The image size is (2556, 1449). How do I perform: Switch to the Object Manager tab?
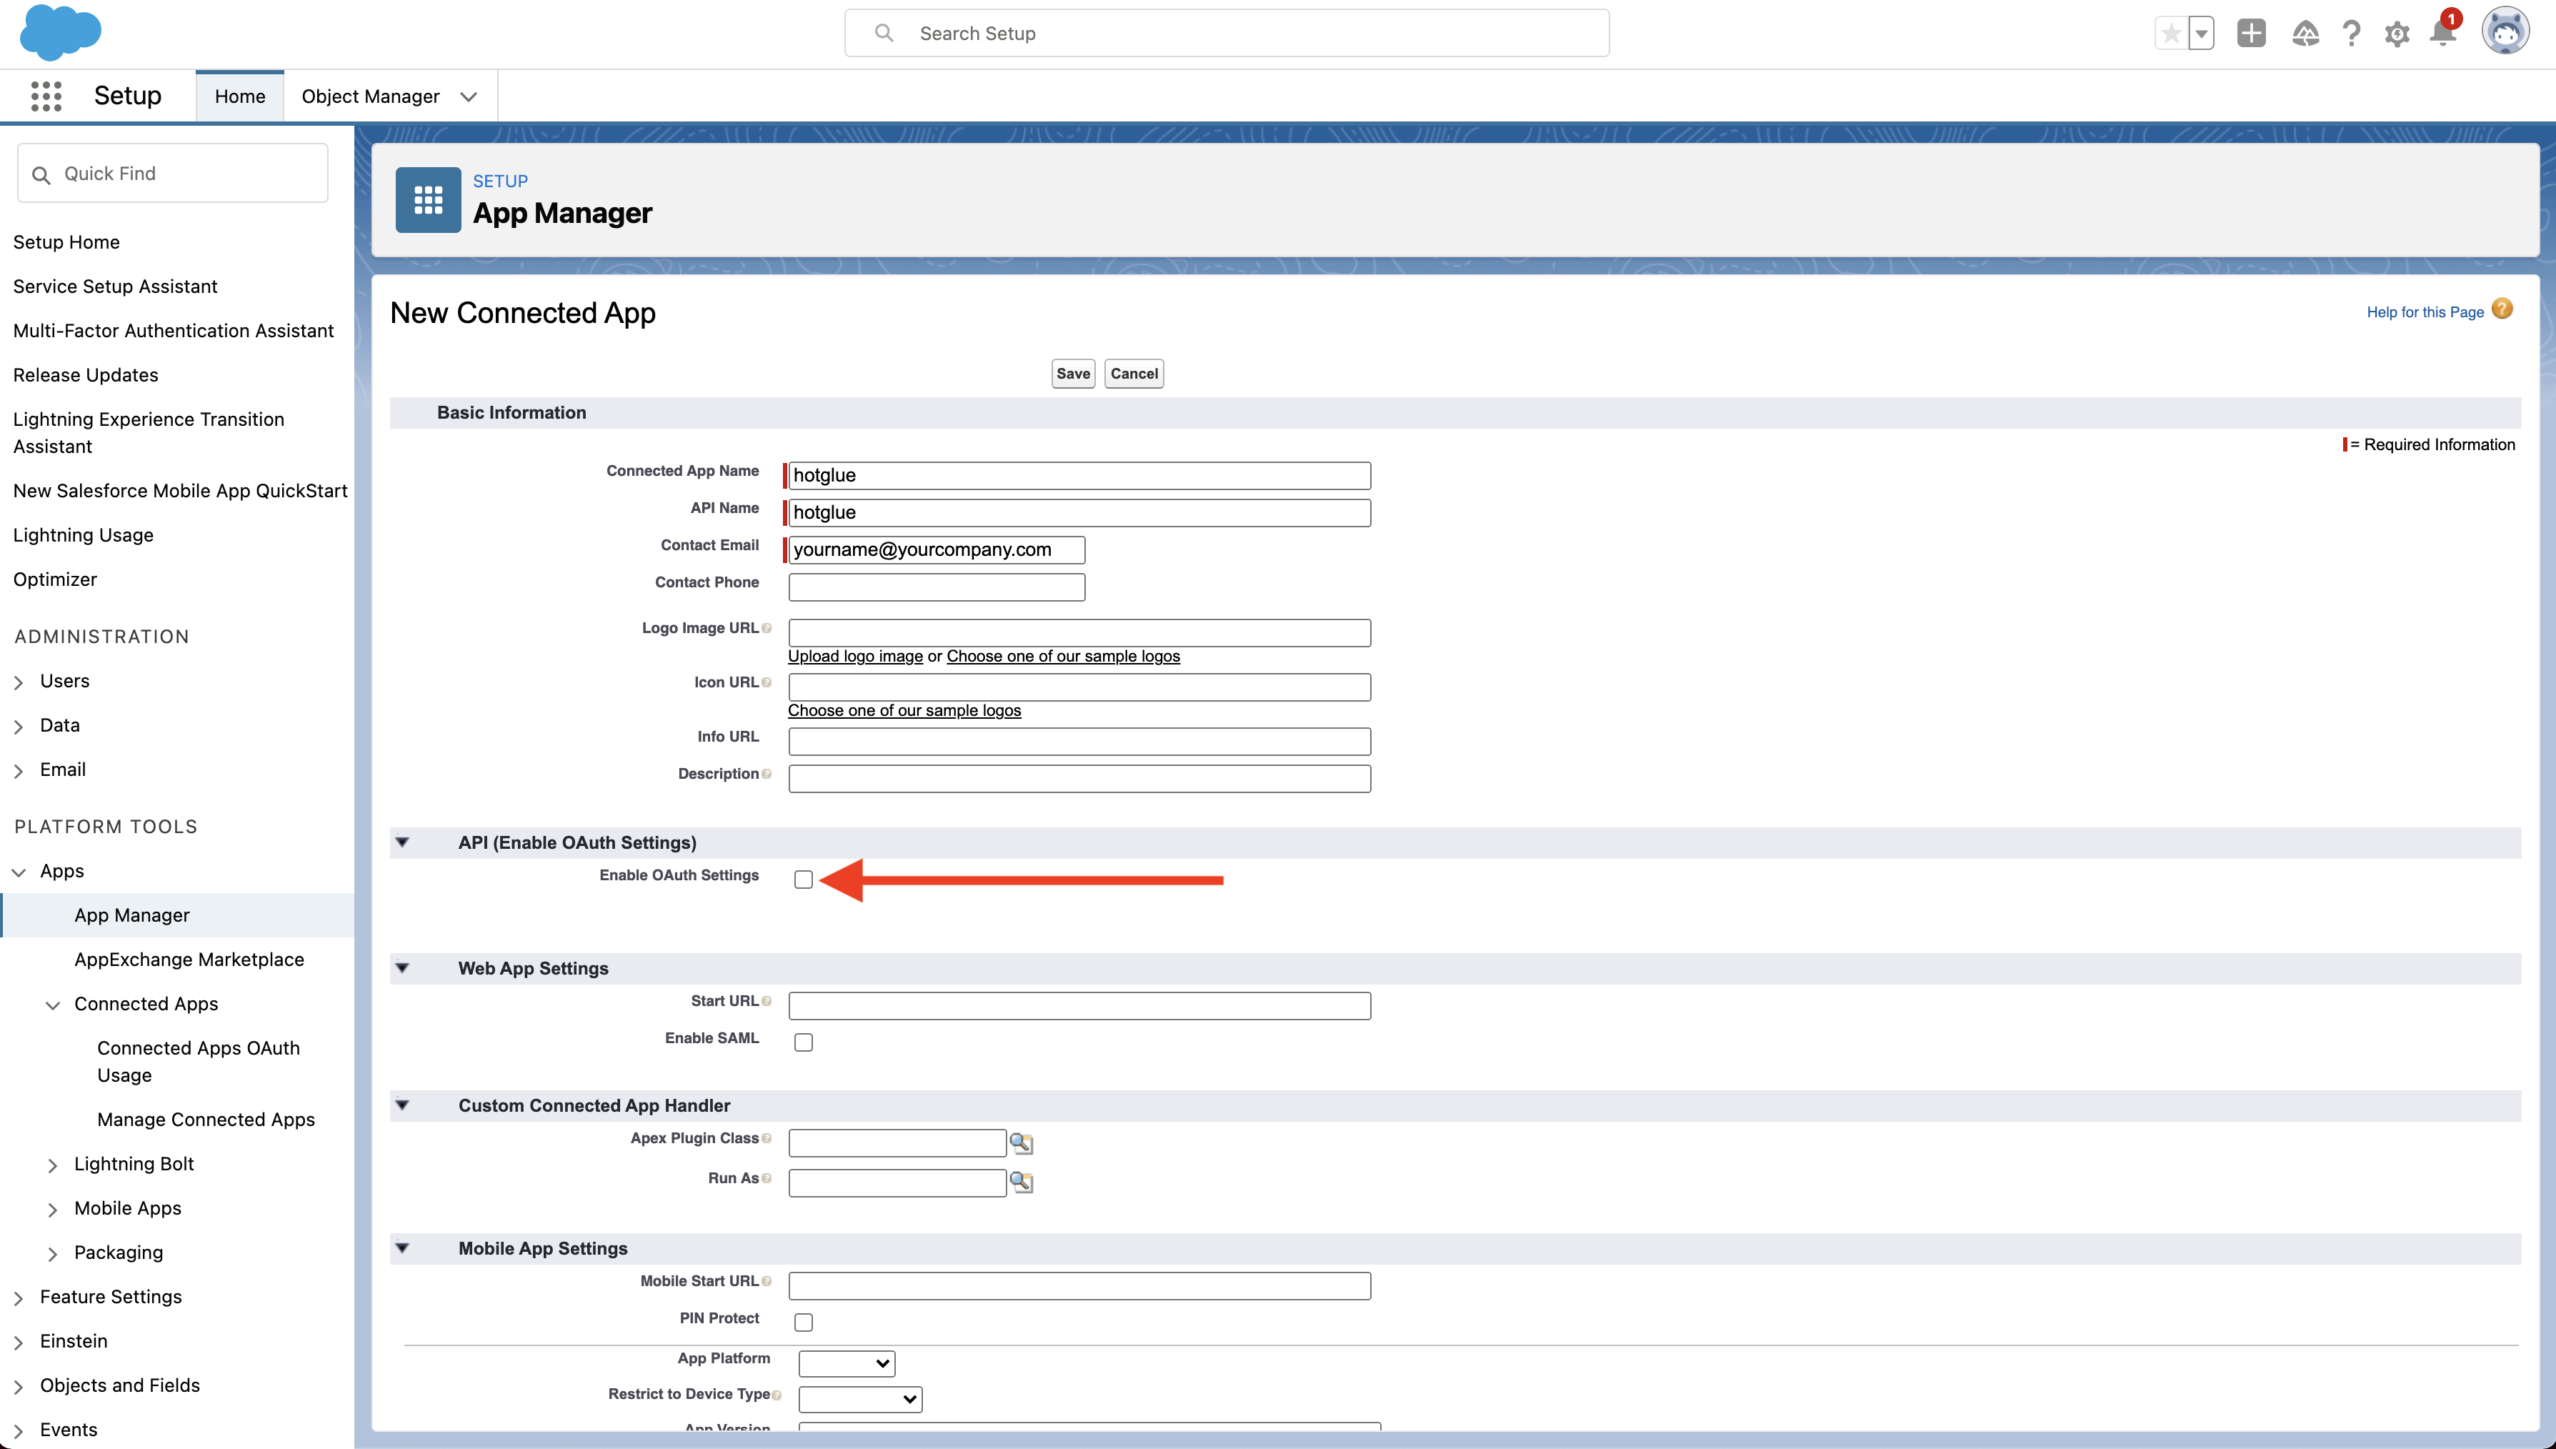tap(370, 96)
